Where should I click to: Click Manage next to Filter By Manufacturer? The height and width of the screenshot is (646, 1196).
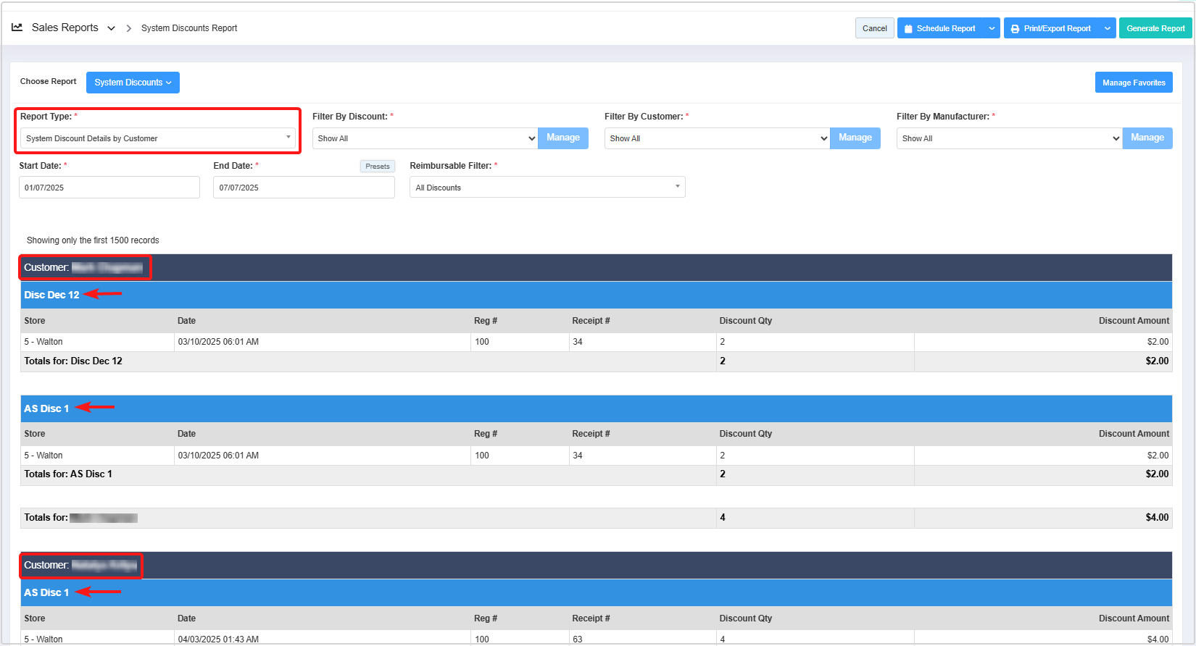coord(1147,138)
